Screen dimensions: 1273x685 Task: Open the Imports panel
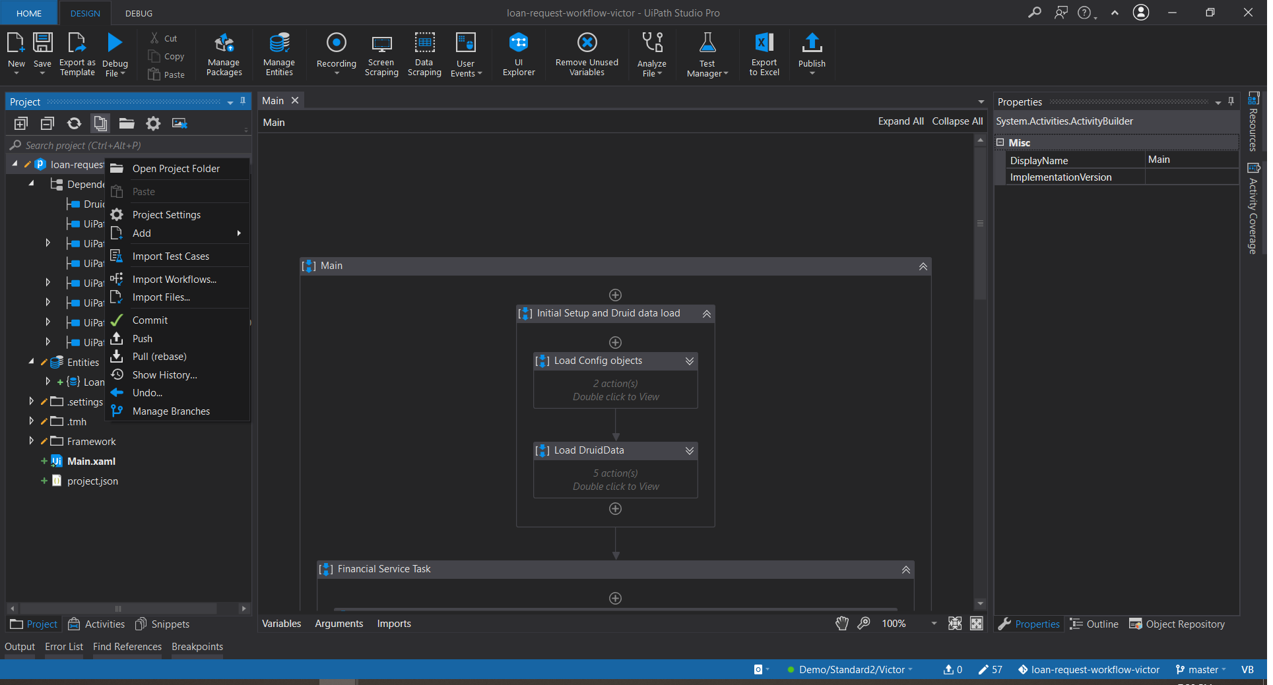tap(394, 624)
